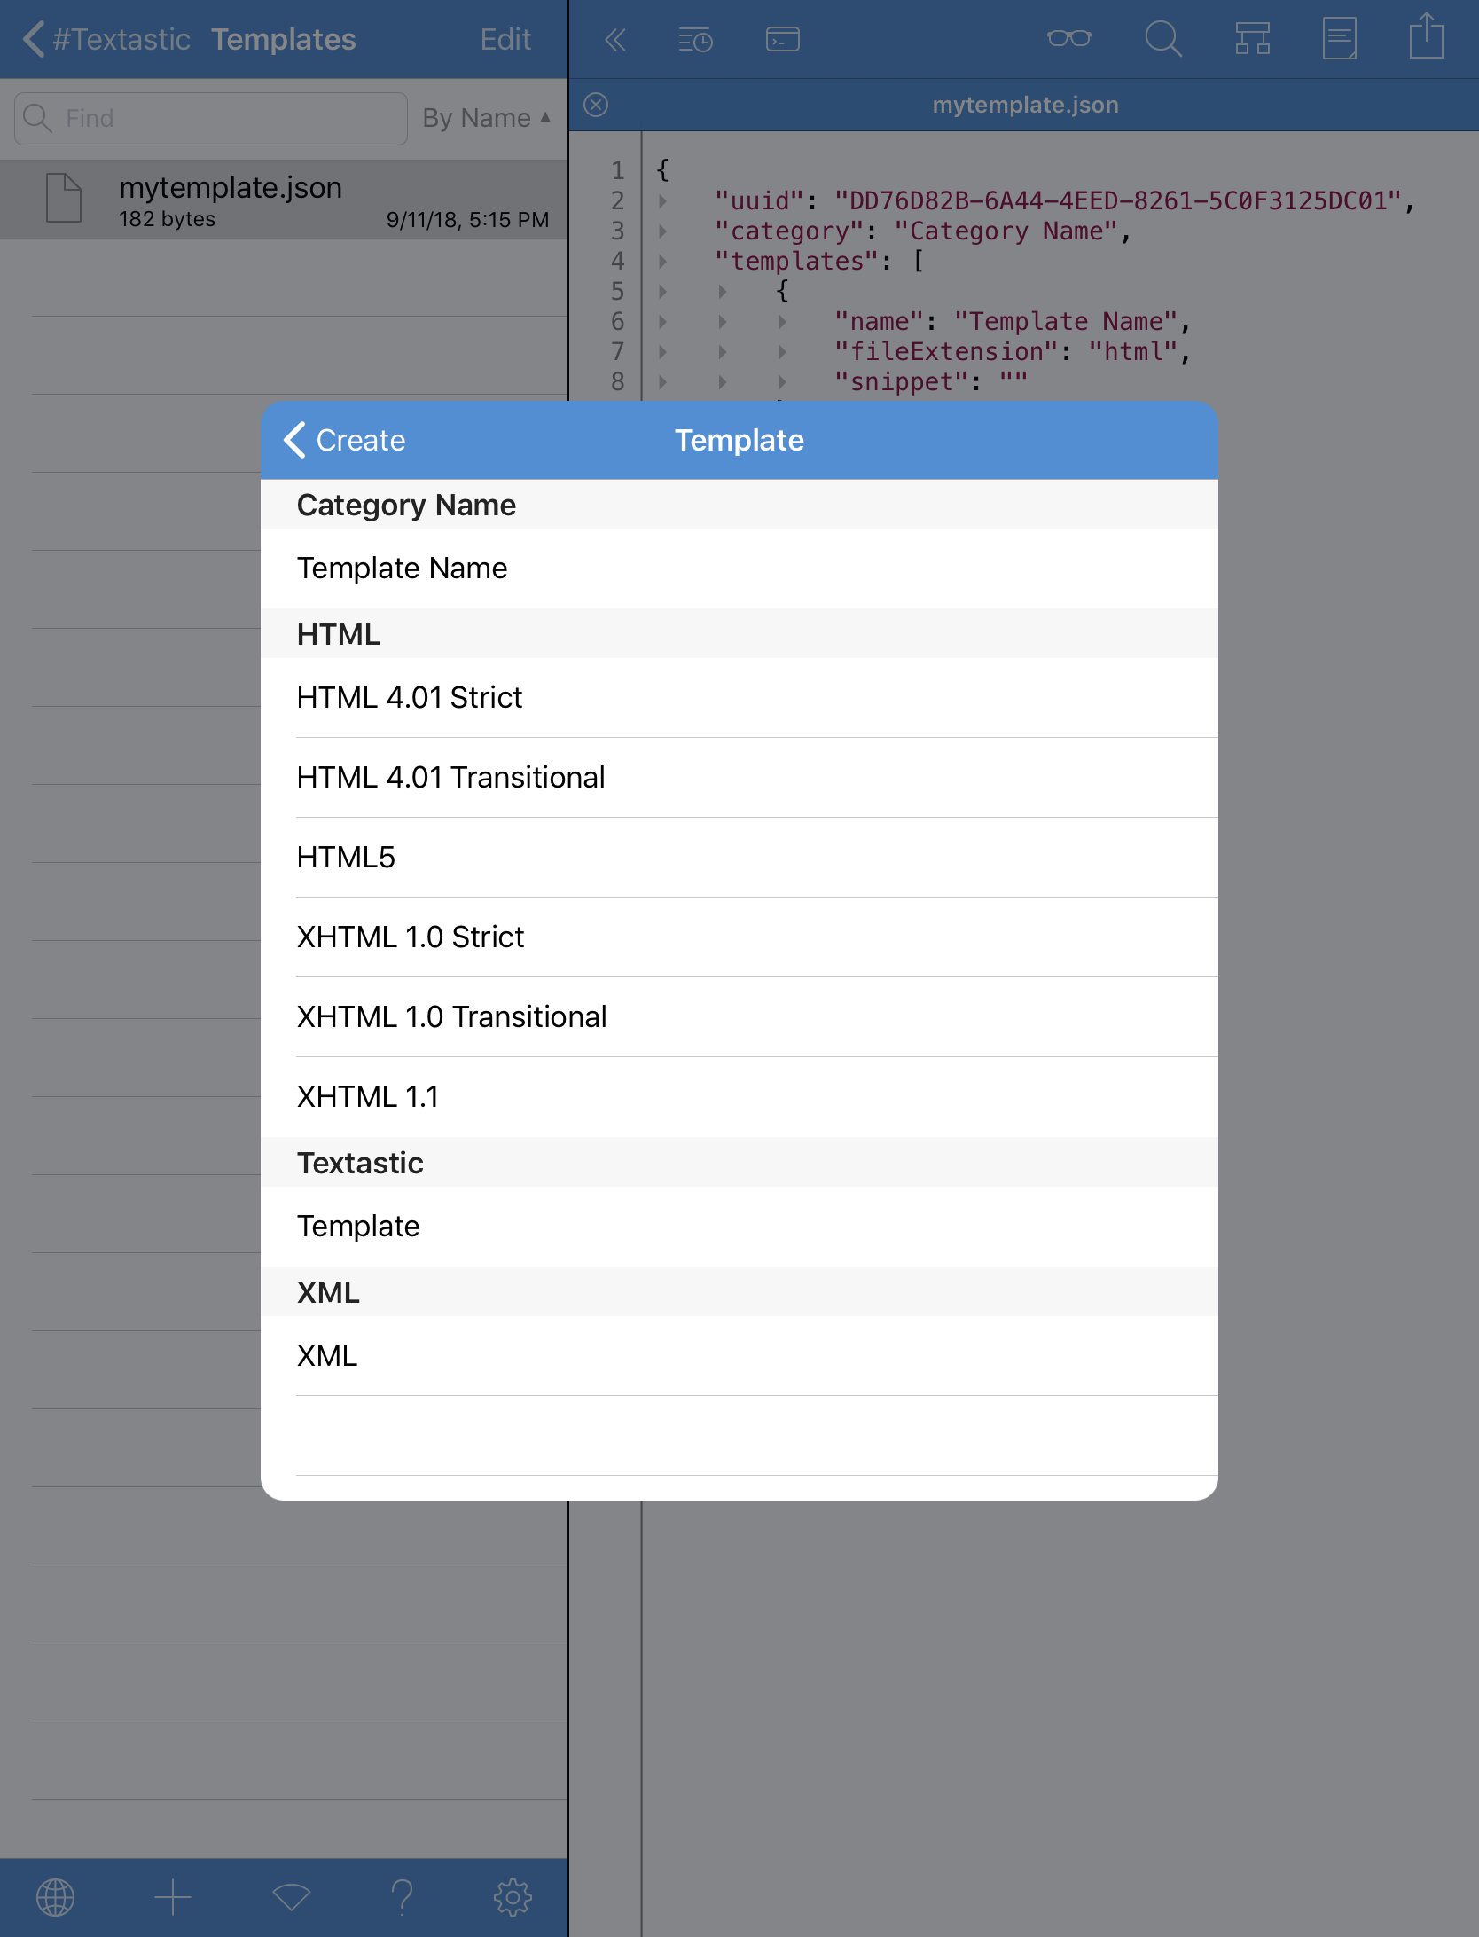Open the By Name sort dropdown
Screen dimensions: 1479x1937
click(x=487, y=118)
